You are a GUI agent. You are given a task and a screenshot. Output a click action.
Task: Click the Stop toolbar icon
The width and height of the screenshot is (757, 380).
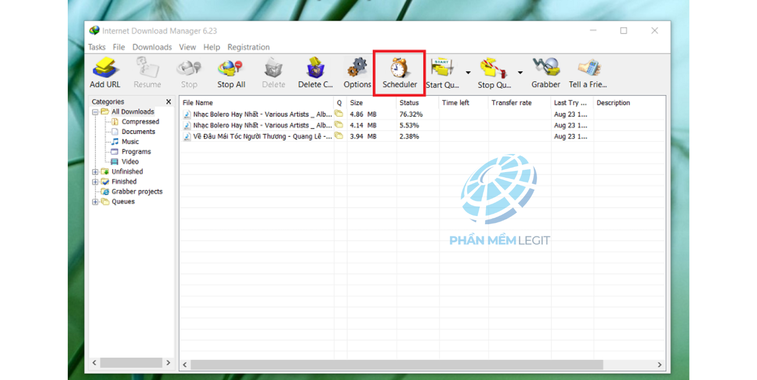point(189,68)
